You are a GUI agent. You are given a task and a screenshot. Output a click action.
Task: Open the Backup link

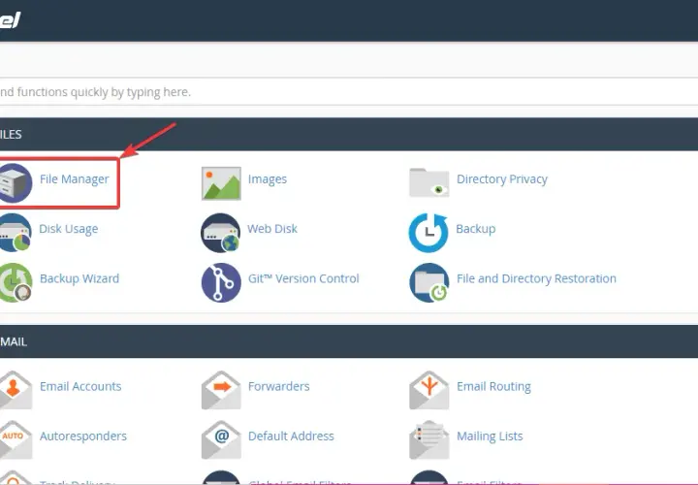tap(476, 229)
